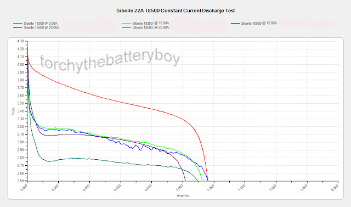The image size is (351, 207).
Task: Click the 3.40 y-axis tick label
Action: coord(20,111)
